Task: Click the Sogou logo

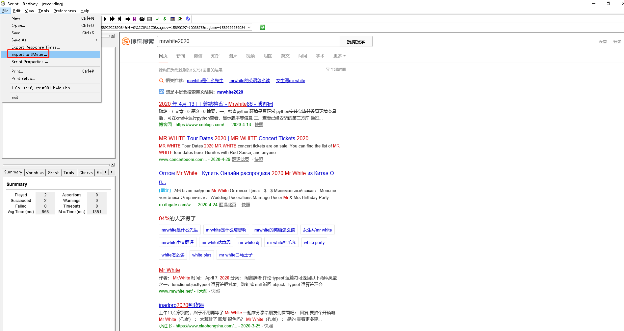Action: pyautogui.click(x=138, y=41)
